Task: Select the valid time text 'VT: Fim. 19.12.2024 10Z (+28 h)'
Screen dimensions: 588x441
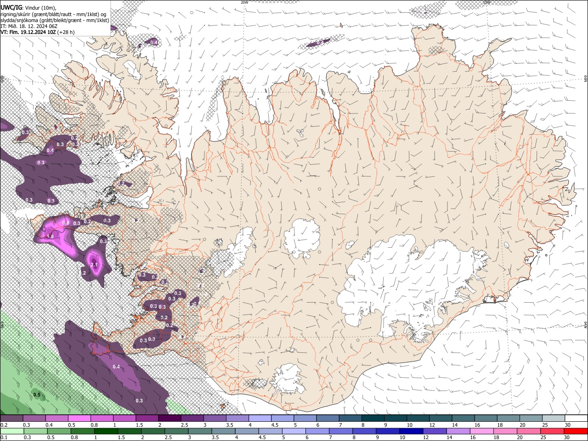Action: tap(37, 33)
